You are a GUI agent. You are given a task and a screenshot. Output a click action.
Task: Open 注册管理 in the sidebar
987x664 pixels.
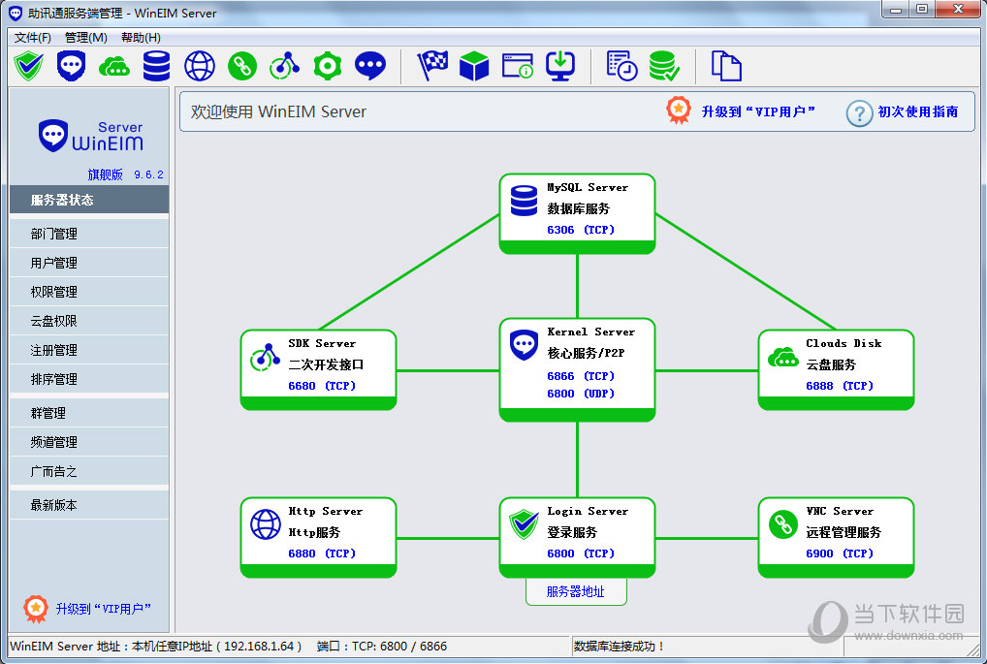tap(89, 350)
